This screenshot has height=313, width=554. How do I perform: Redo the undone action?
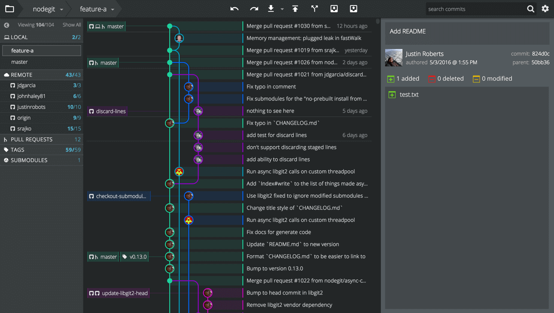[x=254, y=9]
